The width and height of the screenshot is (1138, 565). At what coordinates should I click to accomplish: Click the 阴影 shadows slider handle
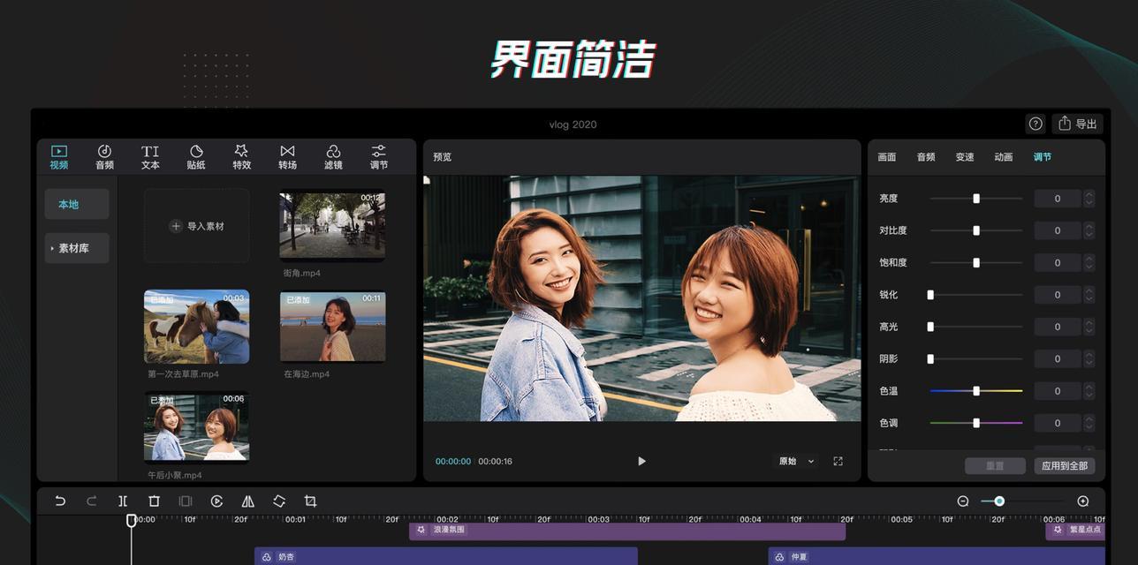coord(930,358)
